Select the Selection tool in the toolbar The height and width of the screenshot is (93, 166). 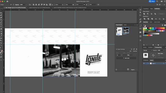(x=1, y=11)
